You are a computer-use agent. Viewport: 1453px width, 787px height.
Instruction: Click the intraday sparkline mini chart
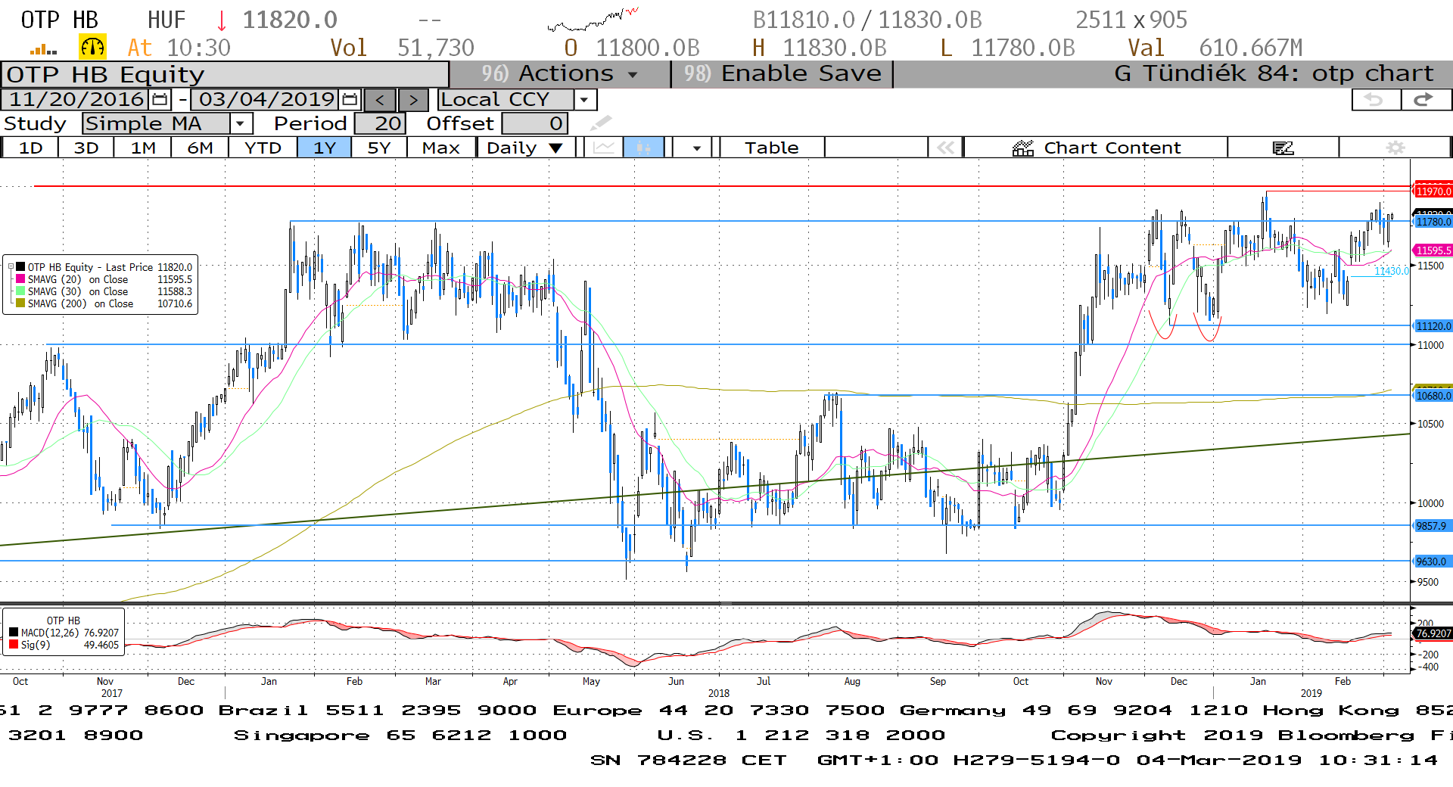point(594,20)
